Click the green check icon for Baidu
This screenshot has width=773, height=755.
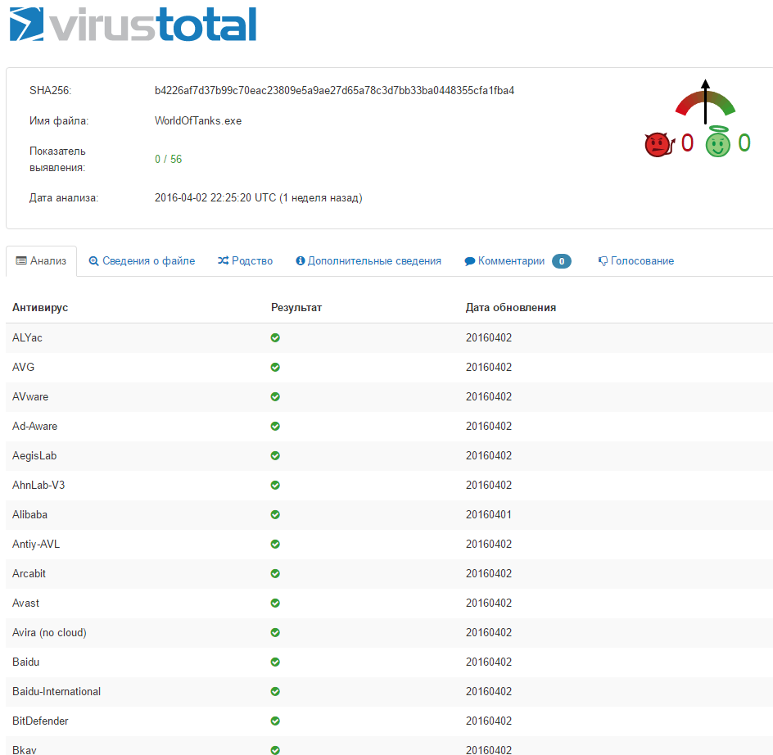pyautogui.click(x=275, y=662)
